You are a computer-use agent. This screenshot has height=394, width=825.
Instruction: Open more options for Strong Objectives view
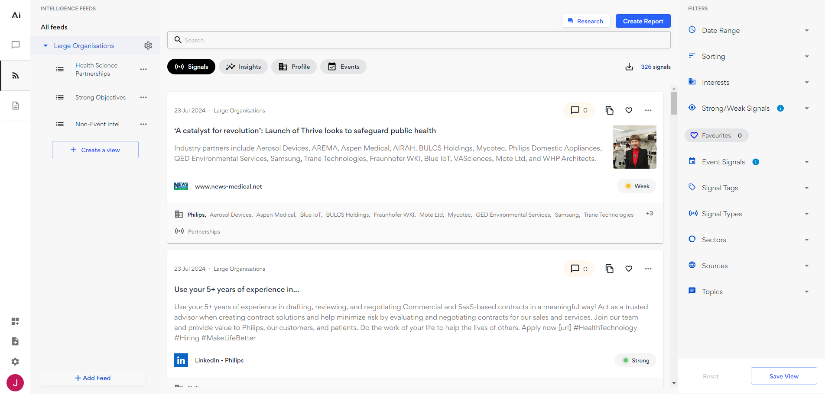pyautogui.click(x=143, y=97)
